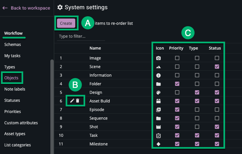Click the Sequence row folder icon
This screenshot has width=242, height=154.
tap(158, 118)
